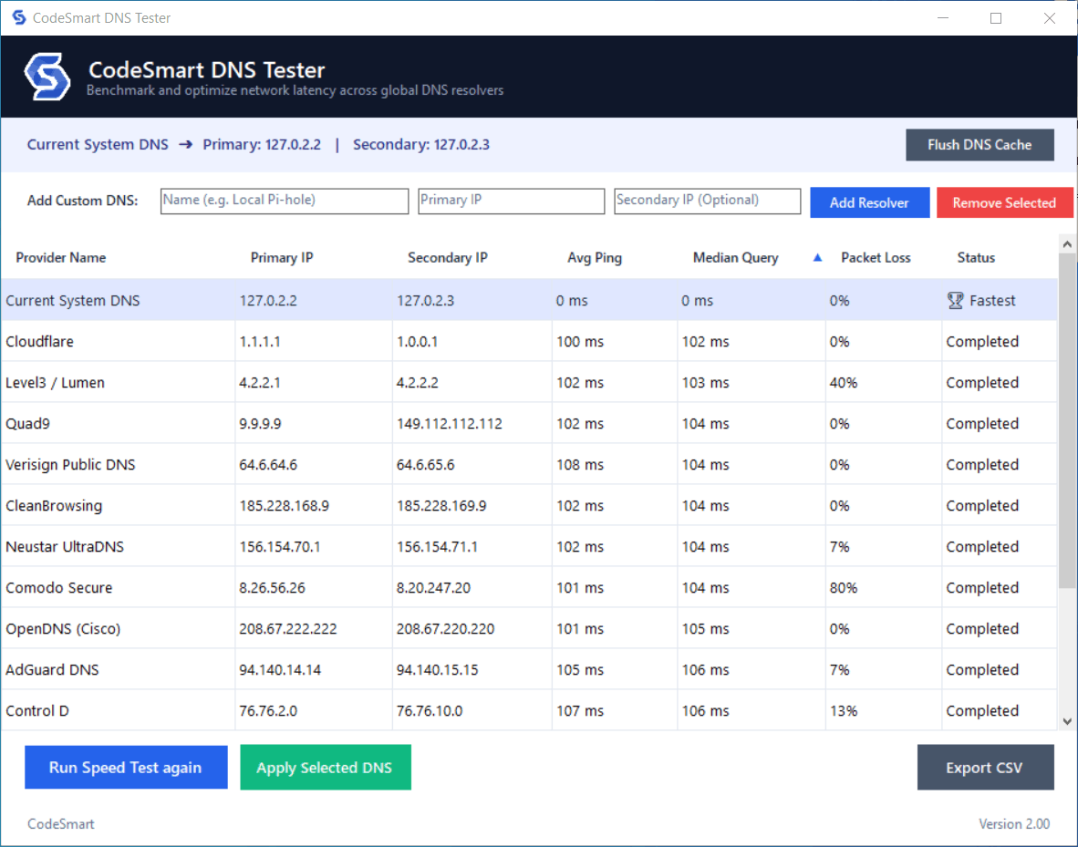Click the small app icon in title bar
1078x847 pixels.
click(x=18, y=17)
